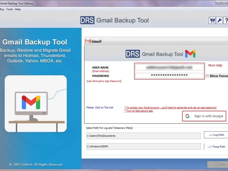
Task: Open the shopping cart purchase icon
Action: tap(212, 21)
